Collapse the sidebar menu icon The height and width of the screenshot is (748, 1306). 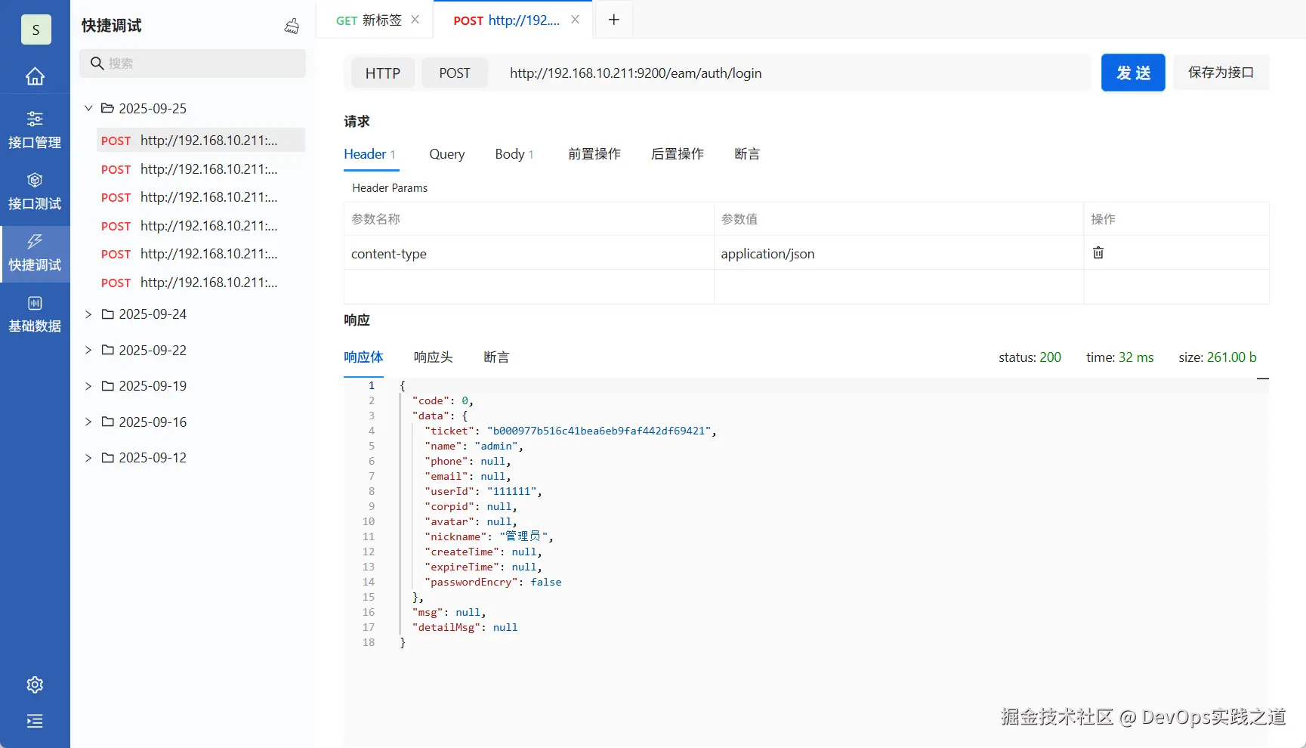35,721
